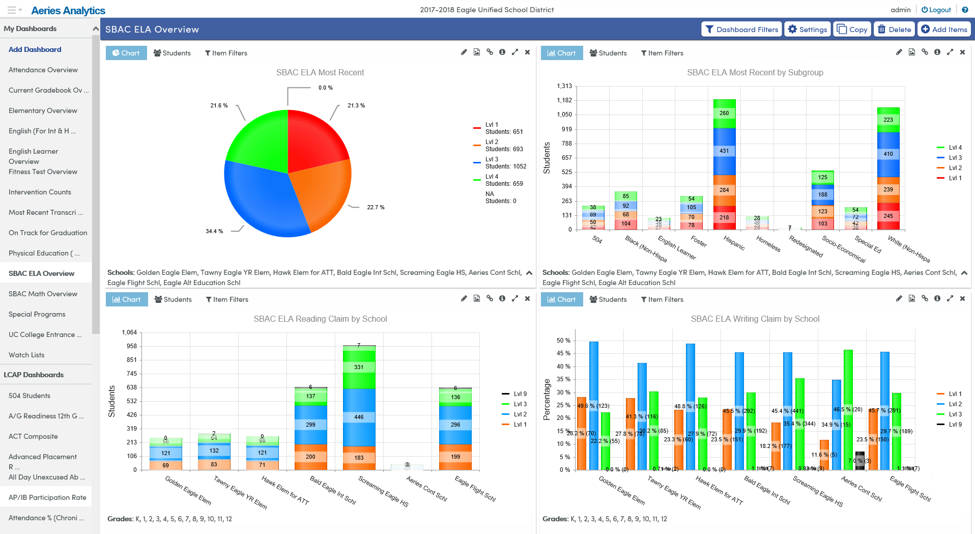Expand the Writing Claim chart to fullscreen
Image resolution: width=975 pixels, height=534 pixels.
tap(951, 299)
